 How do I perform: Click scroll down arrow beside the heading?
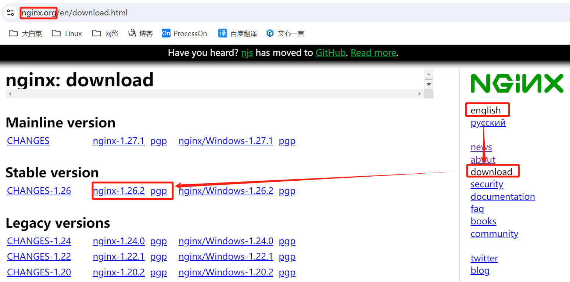pos(429,84)
